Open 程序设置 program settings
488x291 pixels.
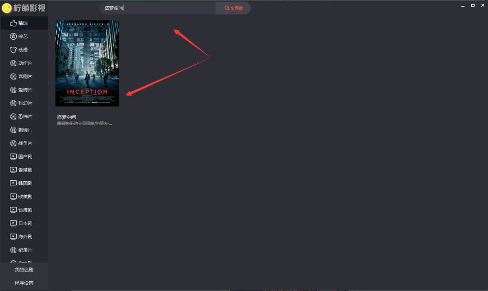24,283
